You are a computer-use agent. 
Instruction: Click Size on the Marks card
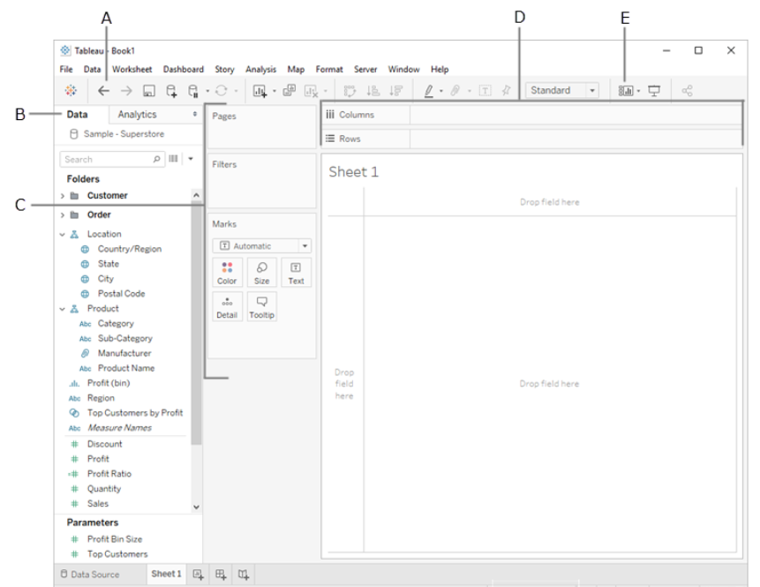pyautogui.click(x=262, y=273)
